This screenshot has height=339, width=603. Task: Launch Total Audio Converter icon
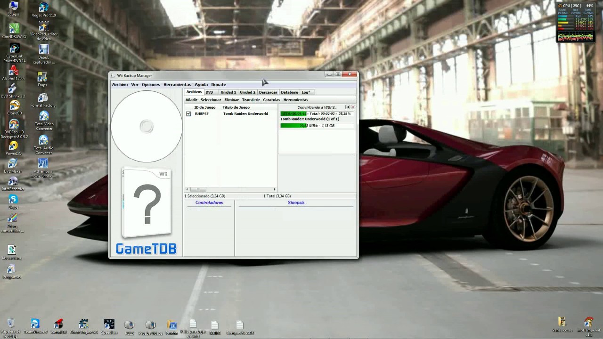pyautogui.click(x=43, y=145)
